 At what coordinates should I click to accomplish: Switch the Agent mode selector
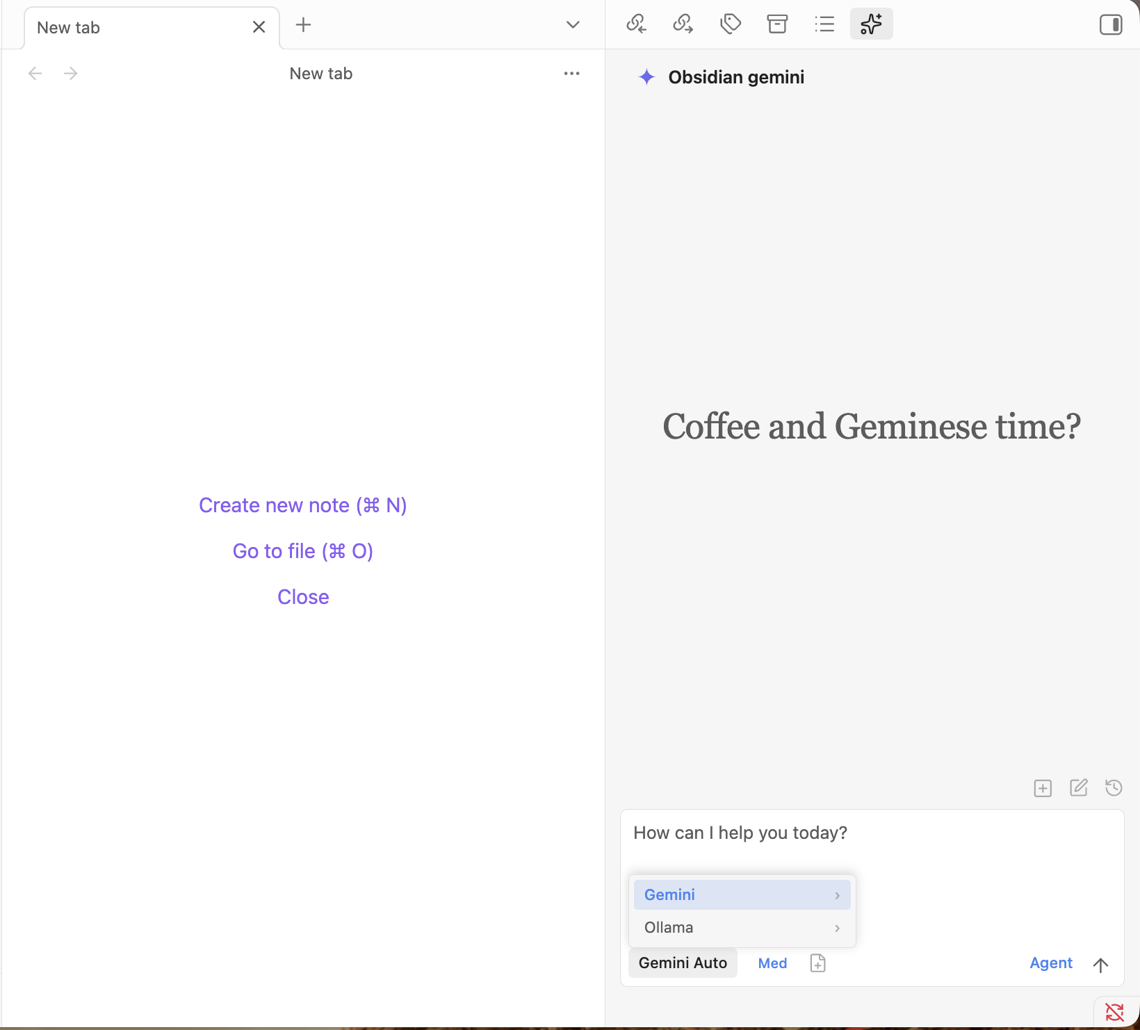click(1051, 963)
